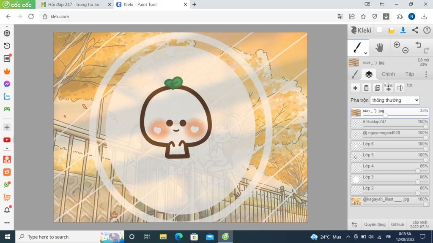
Task: Duplicate the current layer
Action: point(377,88)
